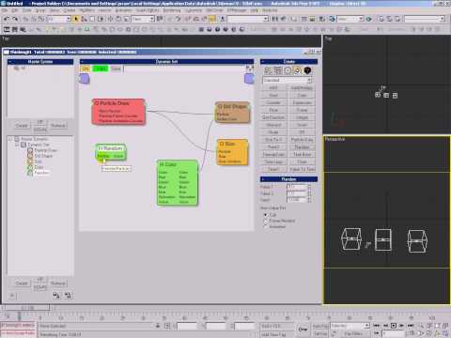451x338 pixels.
Task: Click the red Particle Draw node
Action: pyautogui.click(x=118, y=112)
